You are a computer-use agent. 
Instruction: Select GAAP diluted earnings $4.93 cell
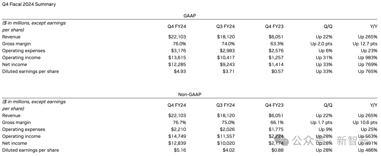180,71
